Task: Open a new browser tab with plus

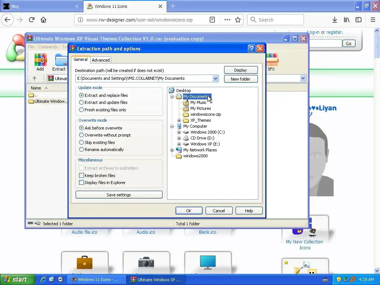Action: point(173,6)
